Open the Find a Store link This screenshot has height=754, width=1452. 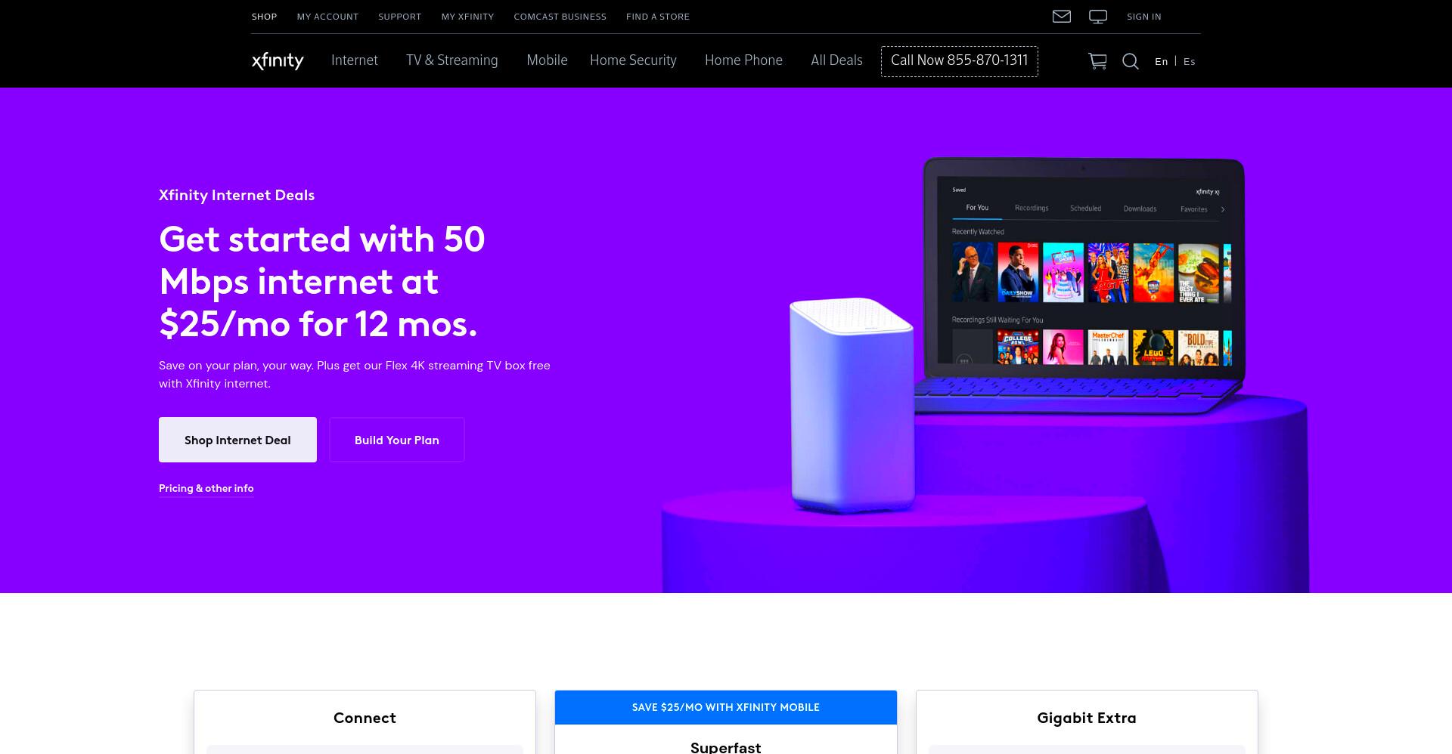pyautogui.click(x=658, y=17)
